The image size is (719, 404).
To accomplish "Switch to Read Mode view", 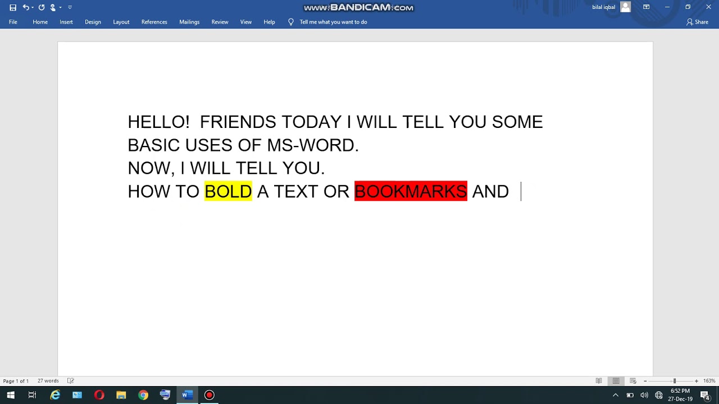I will [x=599, y=381].
